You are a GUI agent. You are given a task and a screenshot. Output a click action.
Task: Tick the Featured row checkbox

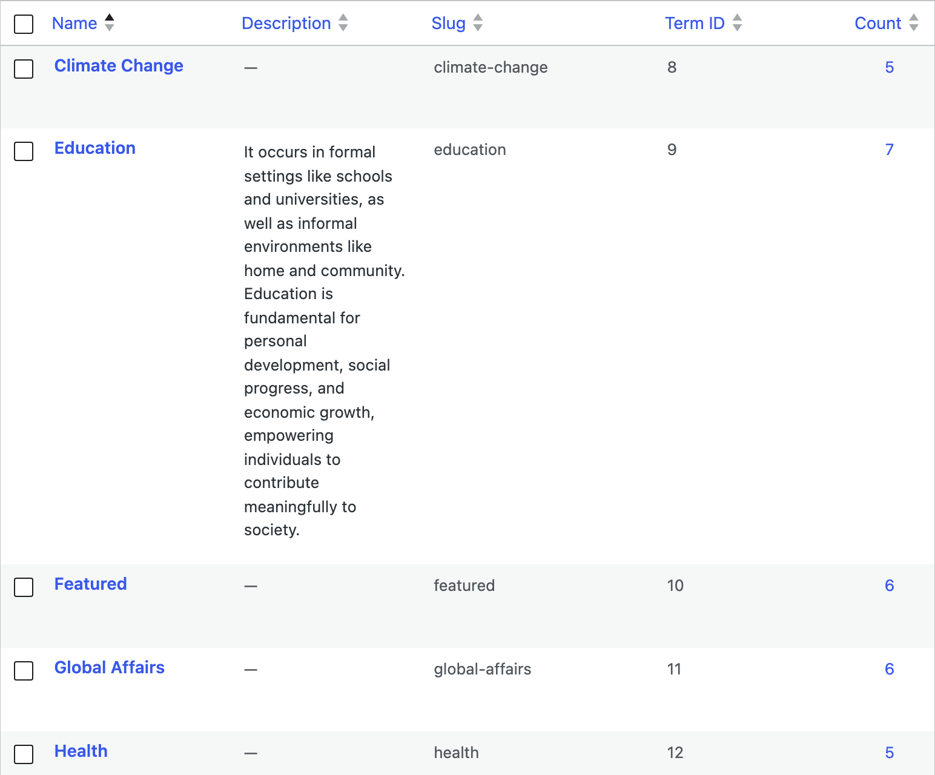pos(24,587)
